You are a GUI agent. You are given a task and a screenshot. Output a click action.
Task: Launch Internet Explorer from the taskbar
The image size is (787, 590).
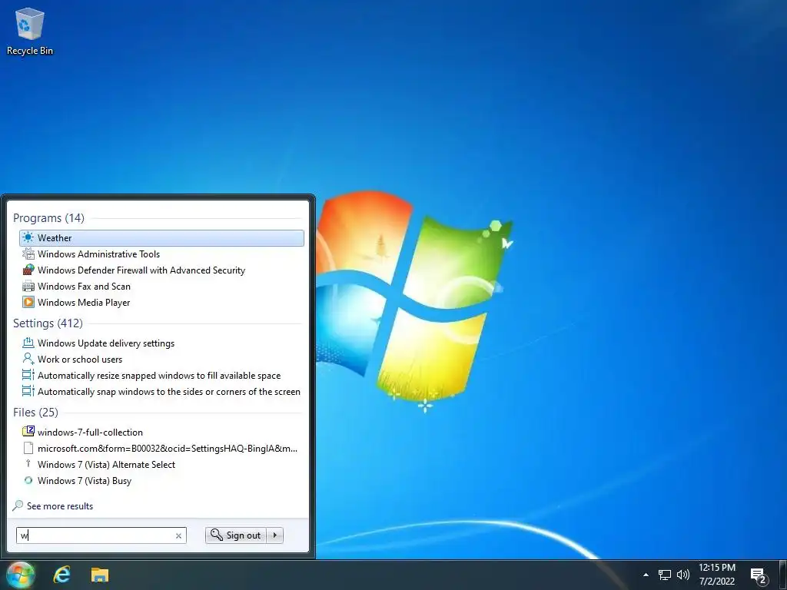pos(61,575)
